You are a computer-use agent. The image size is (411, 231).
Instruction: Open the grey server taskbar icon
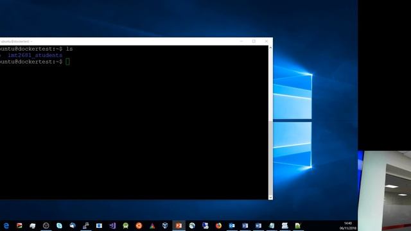coord(285,225)
